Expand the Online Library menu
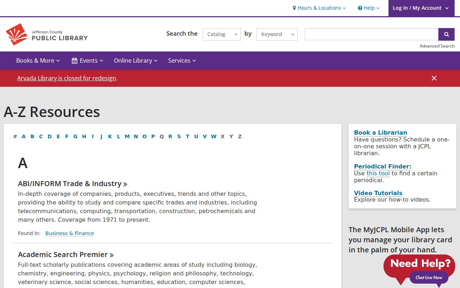 135,60
